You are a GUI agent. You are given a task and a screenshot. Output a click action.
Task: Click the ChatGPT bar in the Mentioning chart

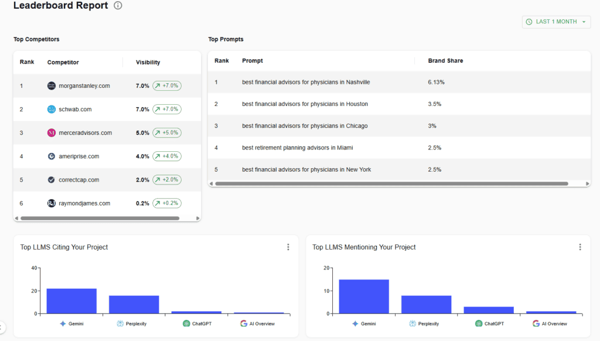point(489,311)
